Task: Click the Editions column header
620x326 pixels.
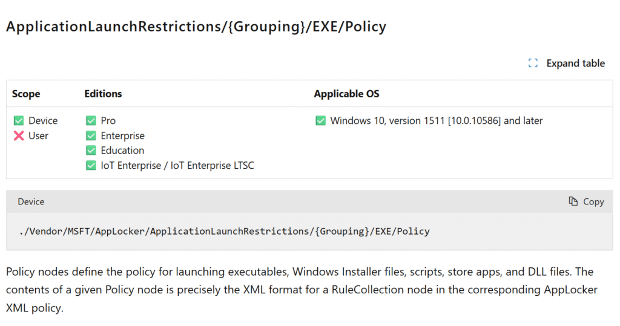Action: tap(103, 94)
